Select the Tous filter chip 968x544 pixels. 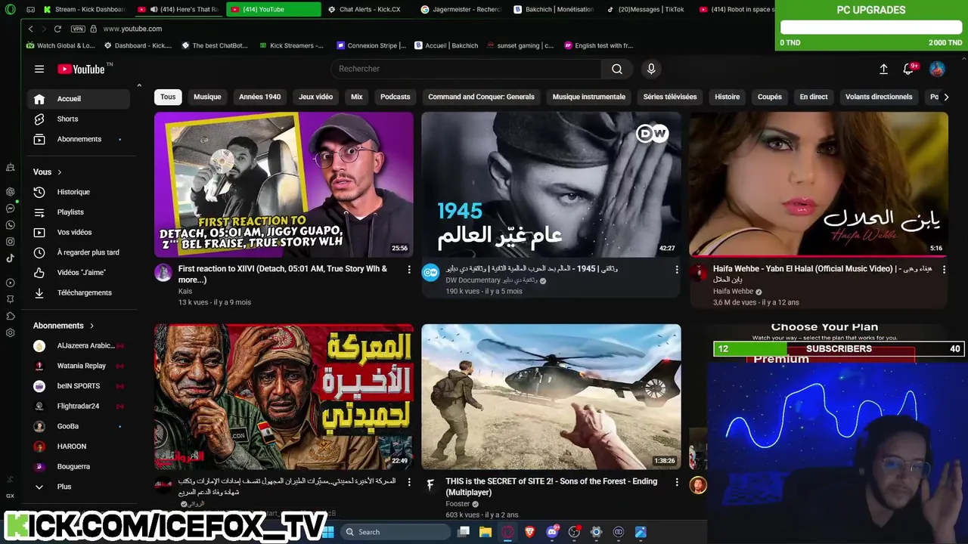pyautogui.click(x=168, y=97)
